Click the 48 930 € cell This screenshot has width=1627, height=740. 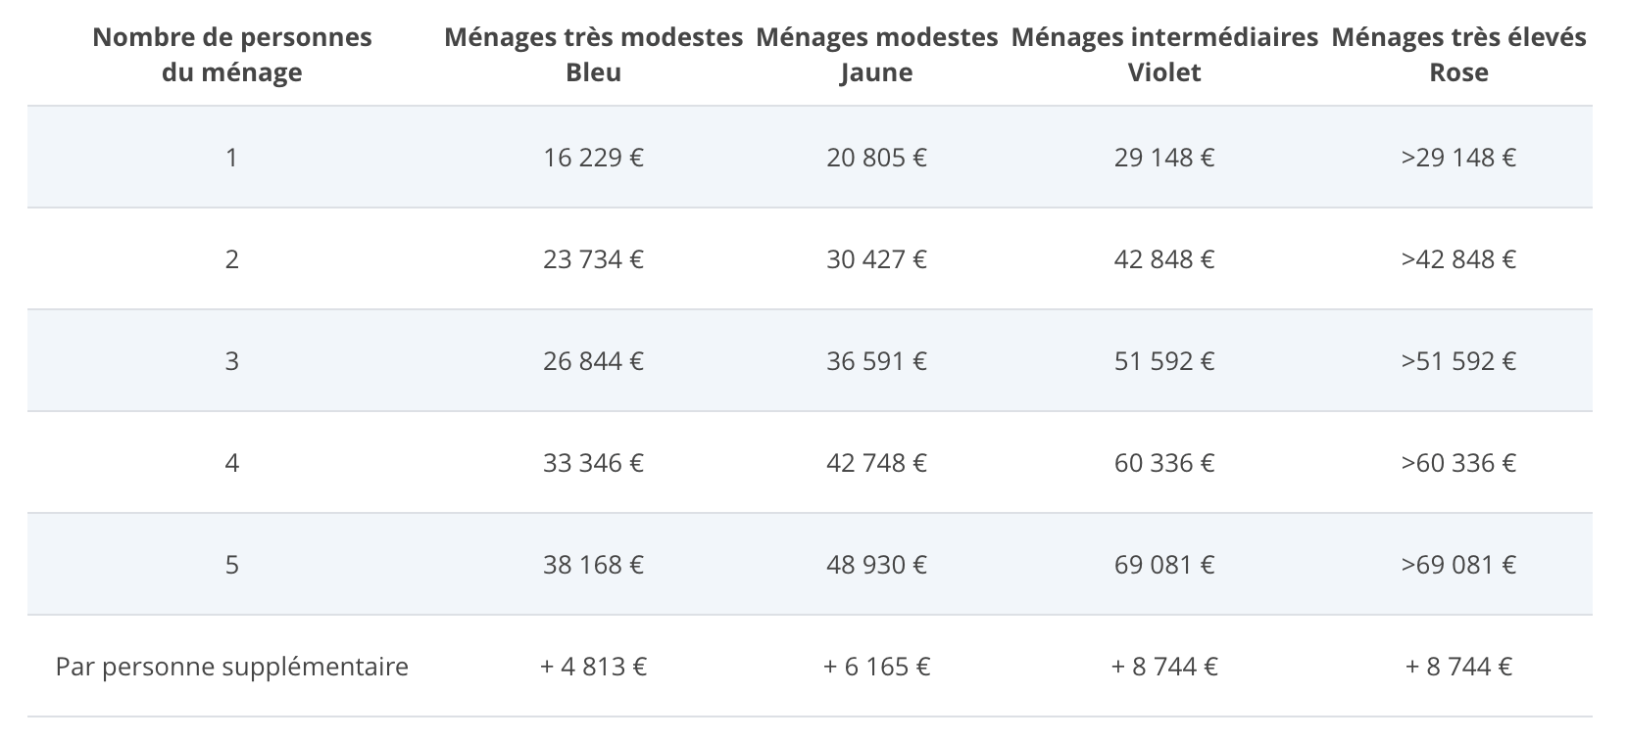tap(876, 565)
